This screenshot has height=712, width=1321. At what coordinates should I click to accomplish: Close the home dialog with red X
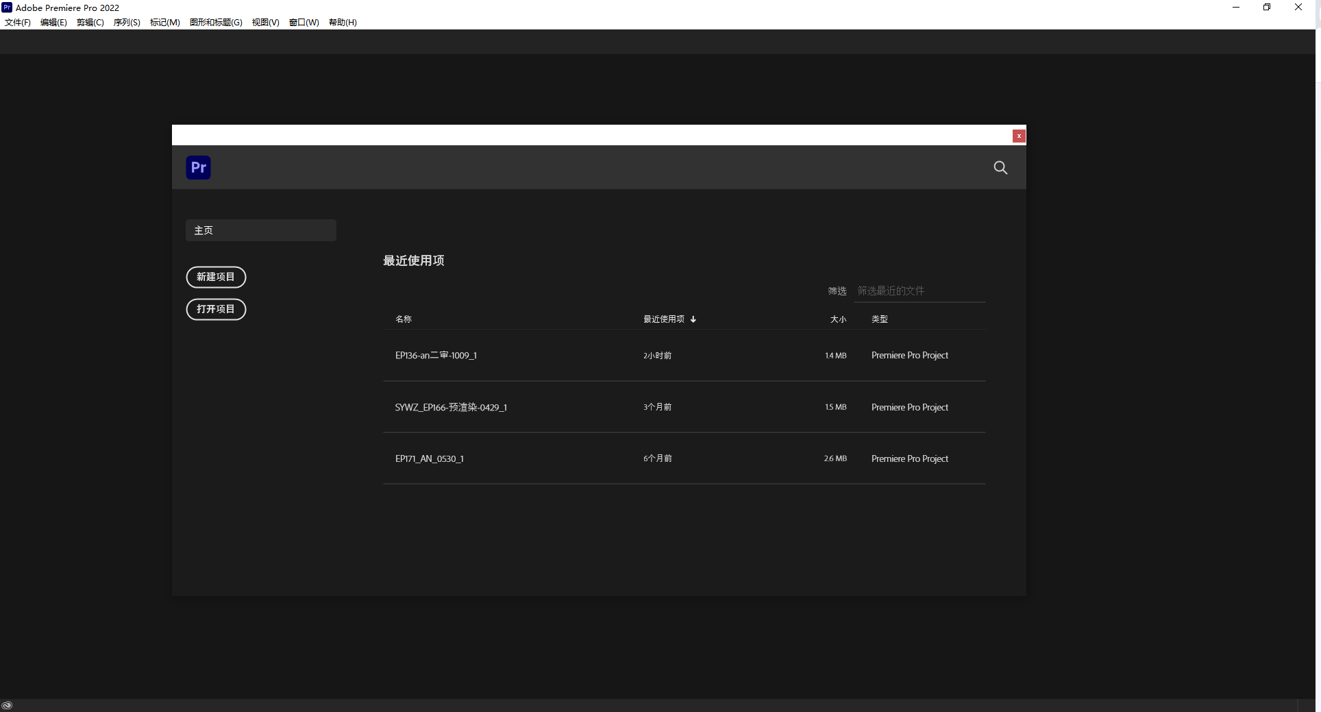[x=1019, y=136]
